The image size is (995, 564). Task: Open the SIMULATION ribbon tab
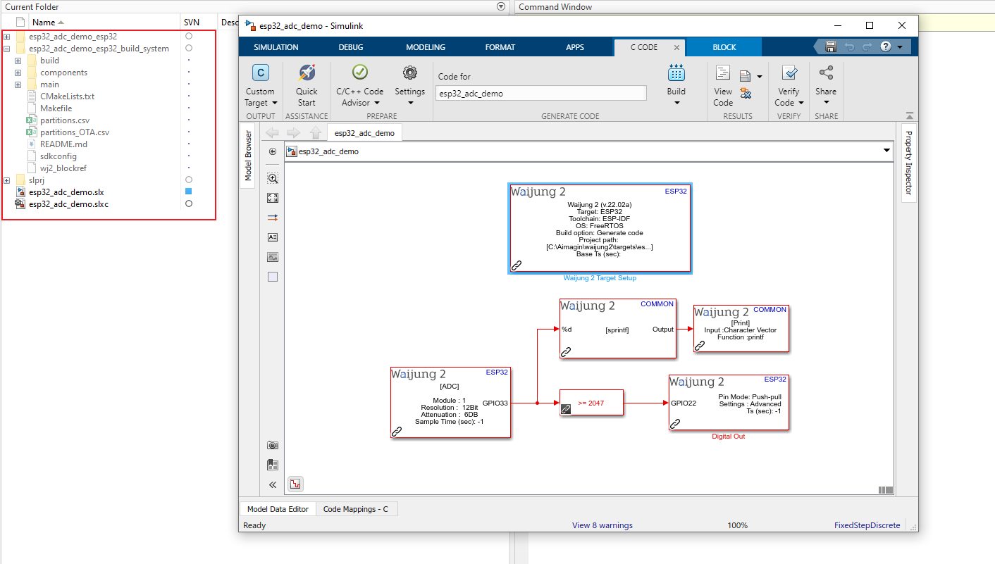point(276,47)
